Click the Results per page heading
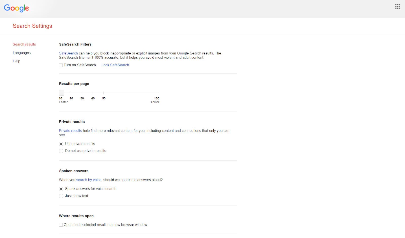The height and width of the screenshot is (238, 405). pyautogui.click(x=74, y=84)
